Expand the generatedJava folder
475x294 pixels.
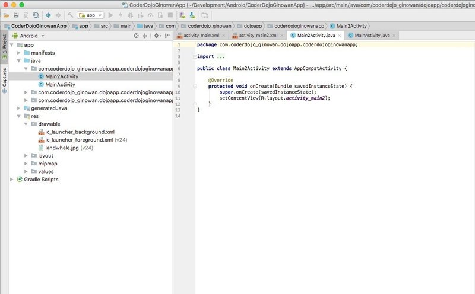click(x=19, y=108)
